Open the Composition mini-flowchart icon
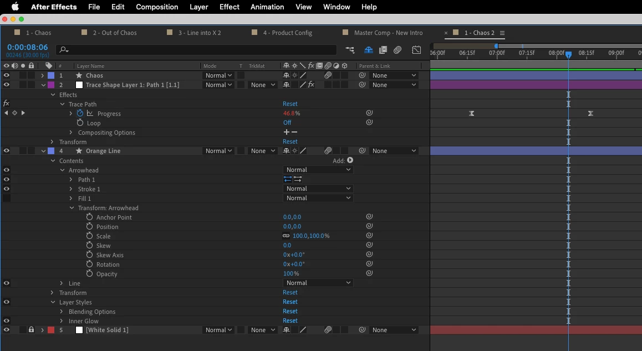The height and width of the screenshot is (351, 642). pos(350,50)
